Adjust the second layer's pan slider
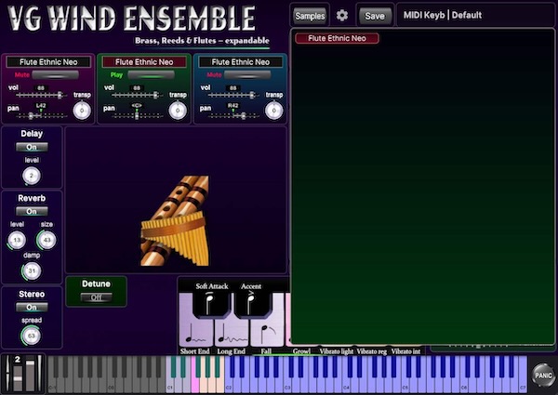Screen dimensions: 558x395 (137, 116)
